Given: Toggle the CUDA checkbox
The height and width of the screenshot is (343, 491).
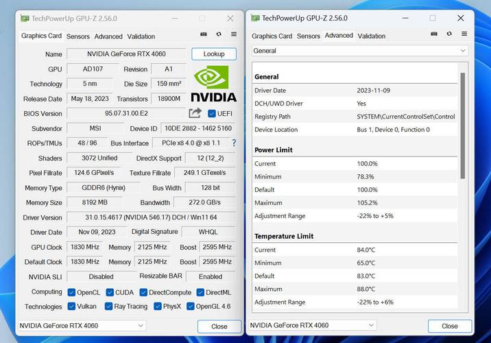Looking at the screenshot, I should coord(109,292).
